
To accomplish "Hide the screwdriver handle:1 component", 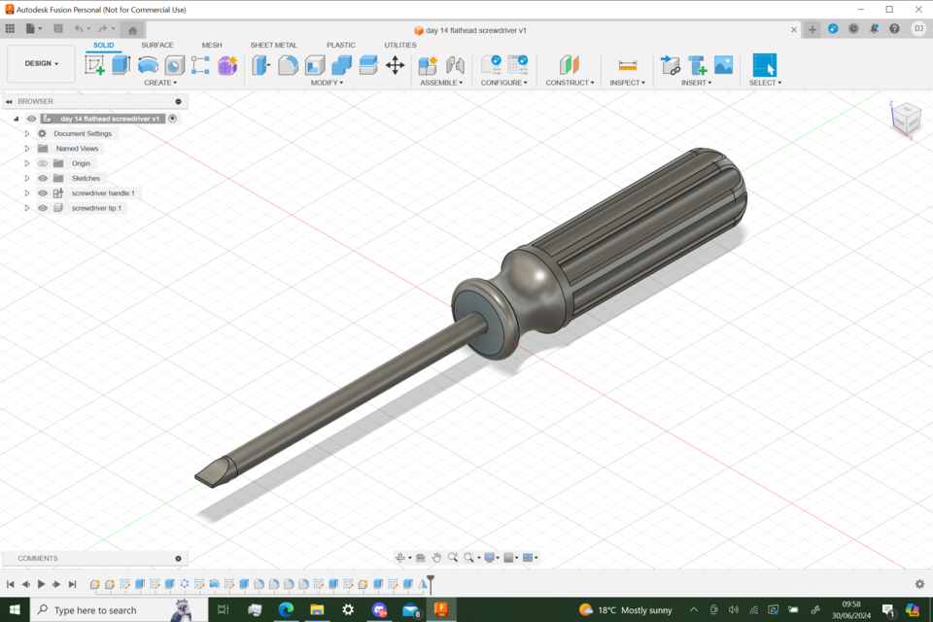I will coord(41,192).
